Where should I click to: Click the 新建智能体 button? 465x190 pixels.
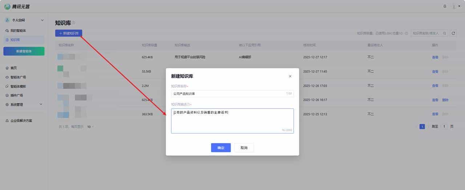click(x=24, y=51)
